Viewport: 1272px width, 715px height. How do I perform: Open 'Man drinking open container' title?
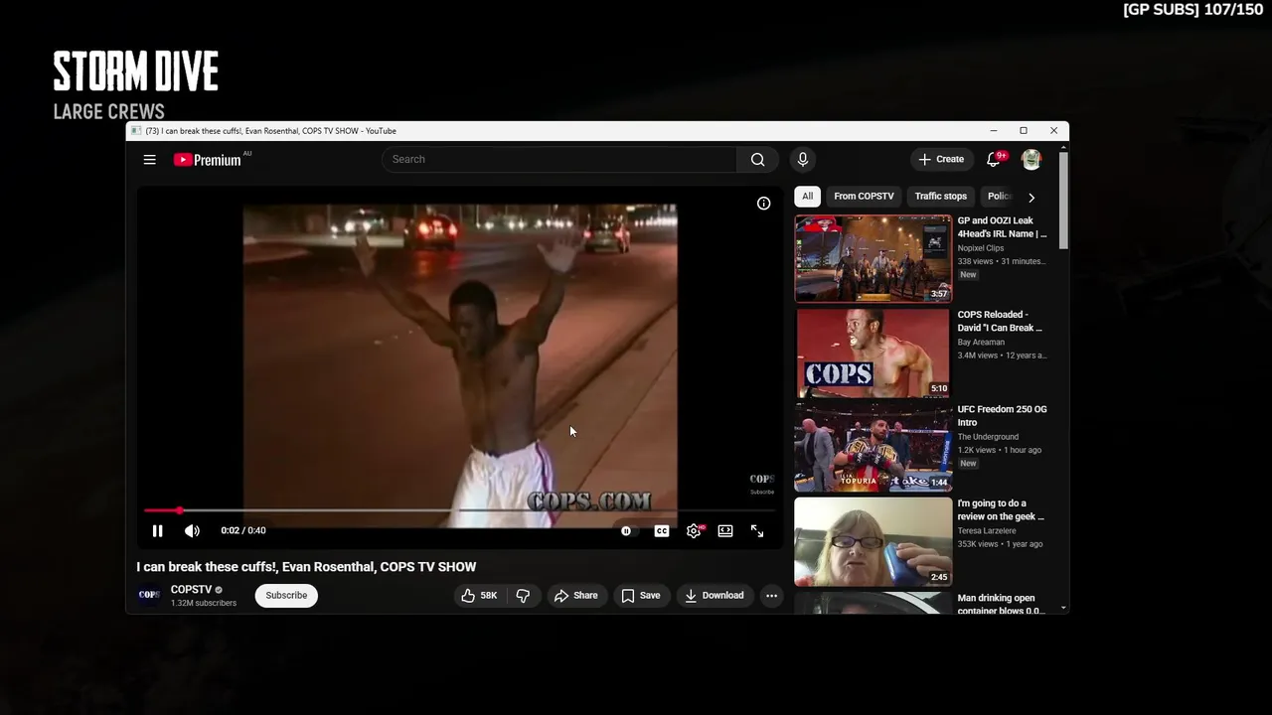click(x=1001, y=604)
